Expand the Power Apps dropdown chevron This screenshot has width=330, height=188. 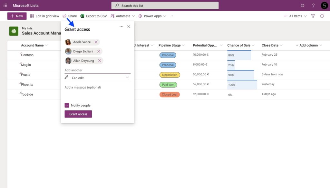click(x=165, y=16)
